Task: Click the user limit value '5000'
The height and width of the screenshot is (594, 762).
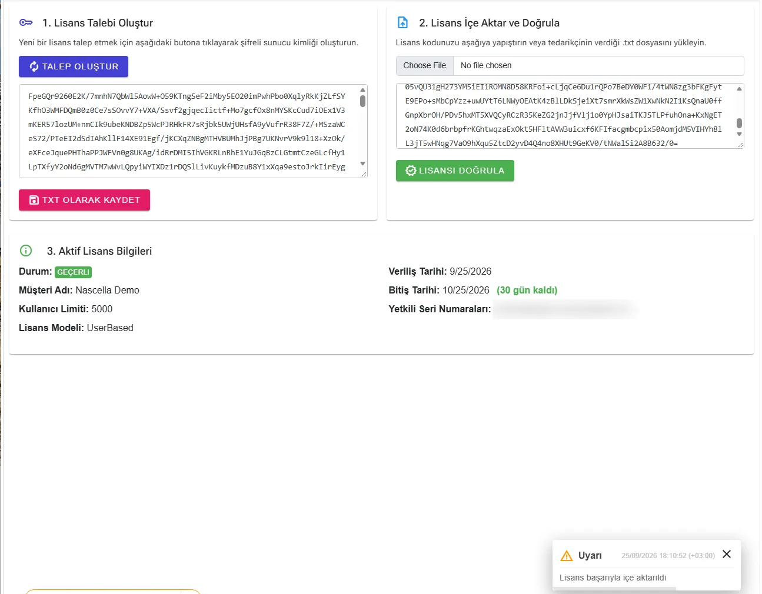Action: (102, 309)
